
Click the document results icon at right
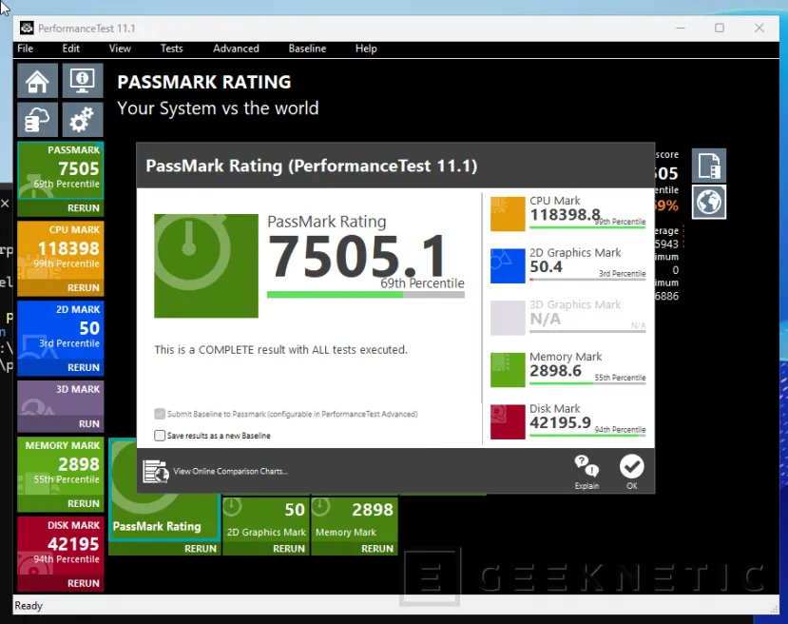coord(709,166)
